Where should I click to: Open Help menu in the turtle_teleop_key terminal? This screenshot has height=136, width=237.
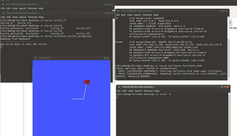pyautogui.click(x=41, y=17)
